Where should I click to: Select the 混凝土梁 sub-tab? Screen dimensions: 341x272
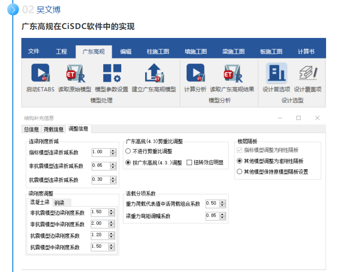click(x=40, y=203)
